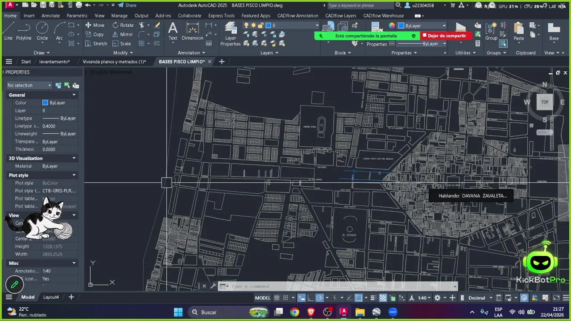Open the Chrome browser from taskbar
The image size is (571, 321).
294,312
